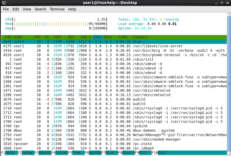Switch to F5 Tree view
The width and height of the screenshot is (231, 156).
tap(76, 153)
